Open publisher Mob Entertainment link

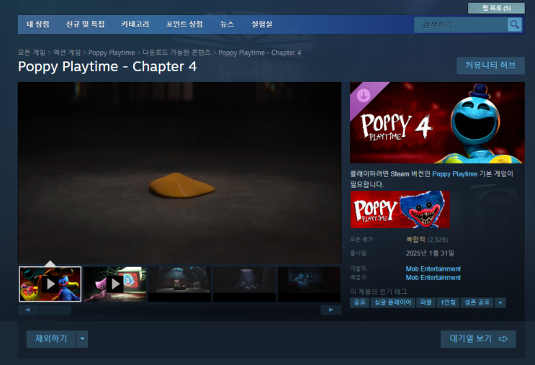(433, 278)
